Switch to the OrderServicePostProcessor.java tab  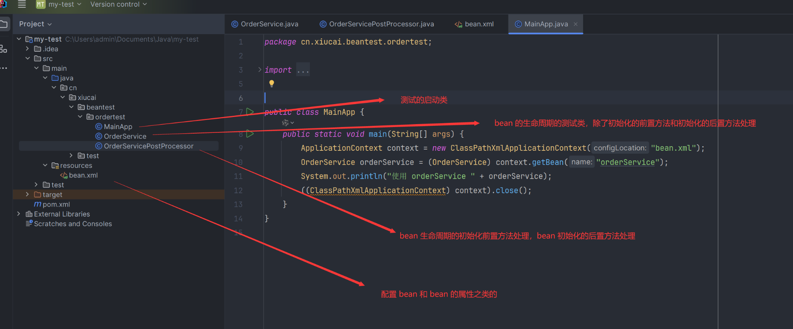coord(377,24)
